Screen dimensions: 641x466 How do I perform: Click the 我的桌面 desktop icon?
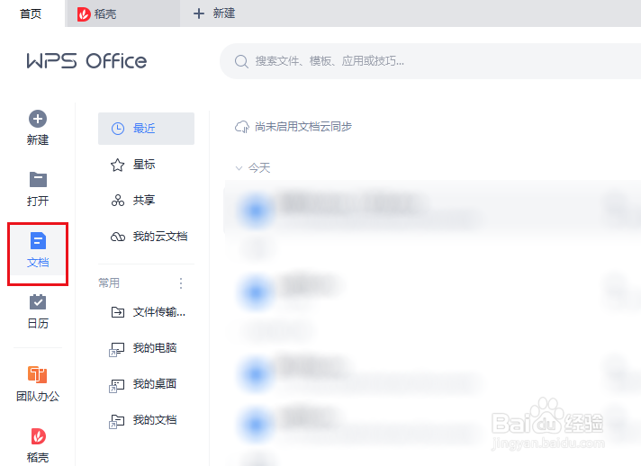pos(116,386)
